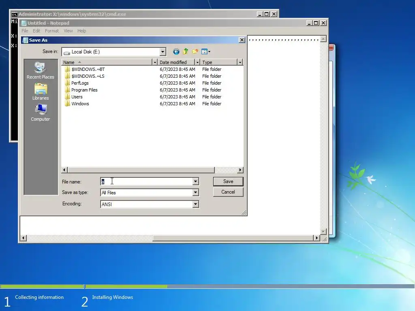Click the cmd.exe title bar icon

14,14
